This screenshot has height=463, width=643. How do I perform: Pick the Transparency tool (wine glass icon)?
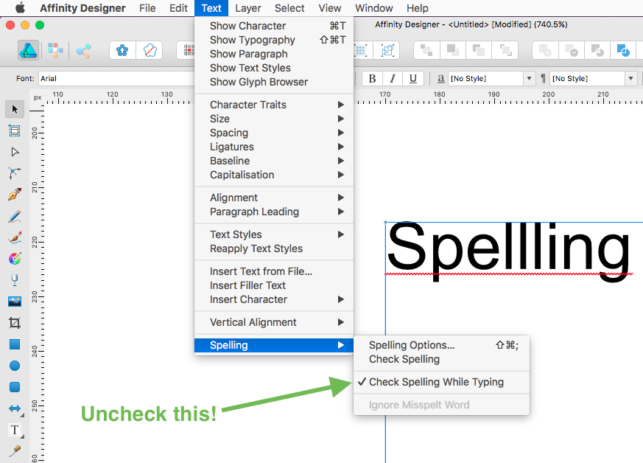click(15, 280)
